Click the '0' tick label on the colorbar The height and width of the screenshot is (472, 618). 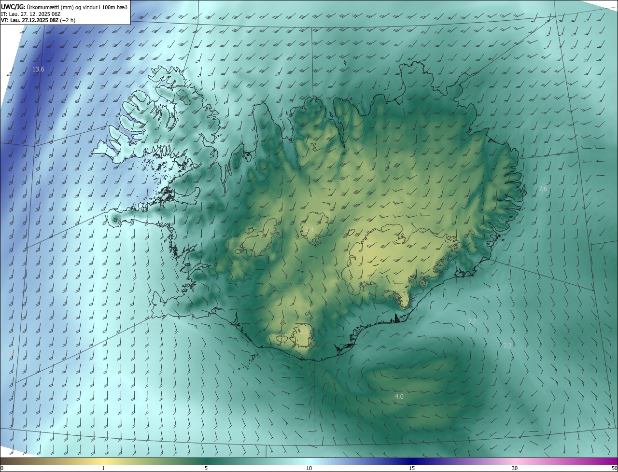click(2, 468)
